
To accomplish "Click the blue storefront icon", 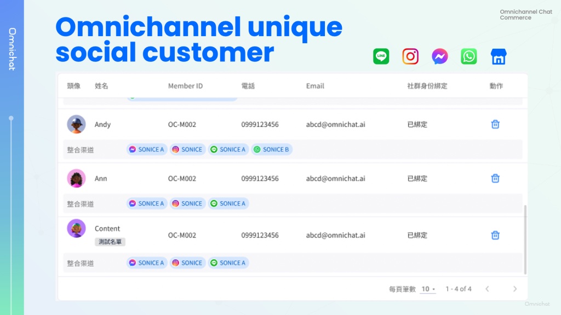I will (x=498, y=56).
